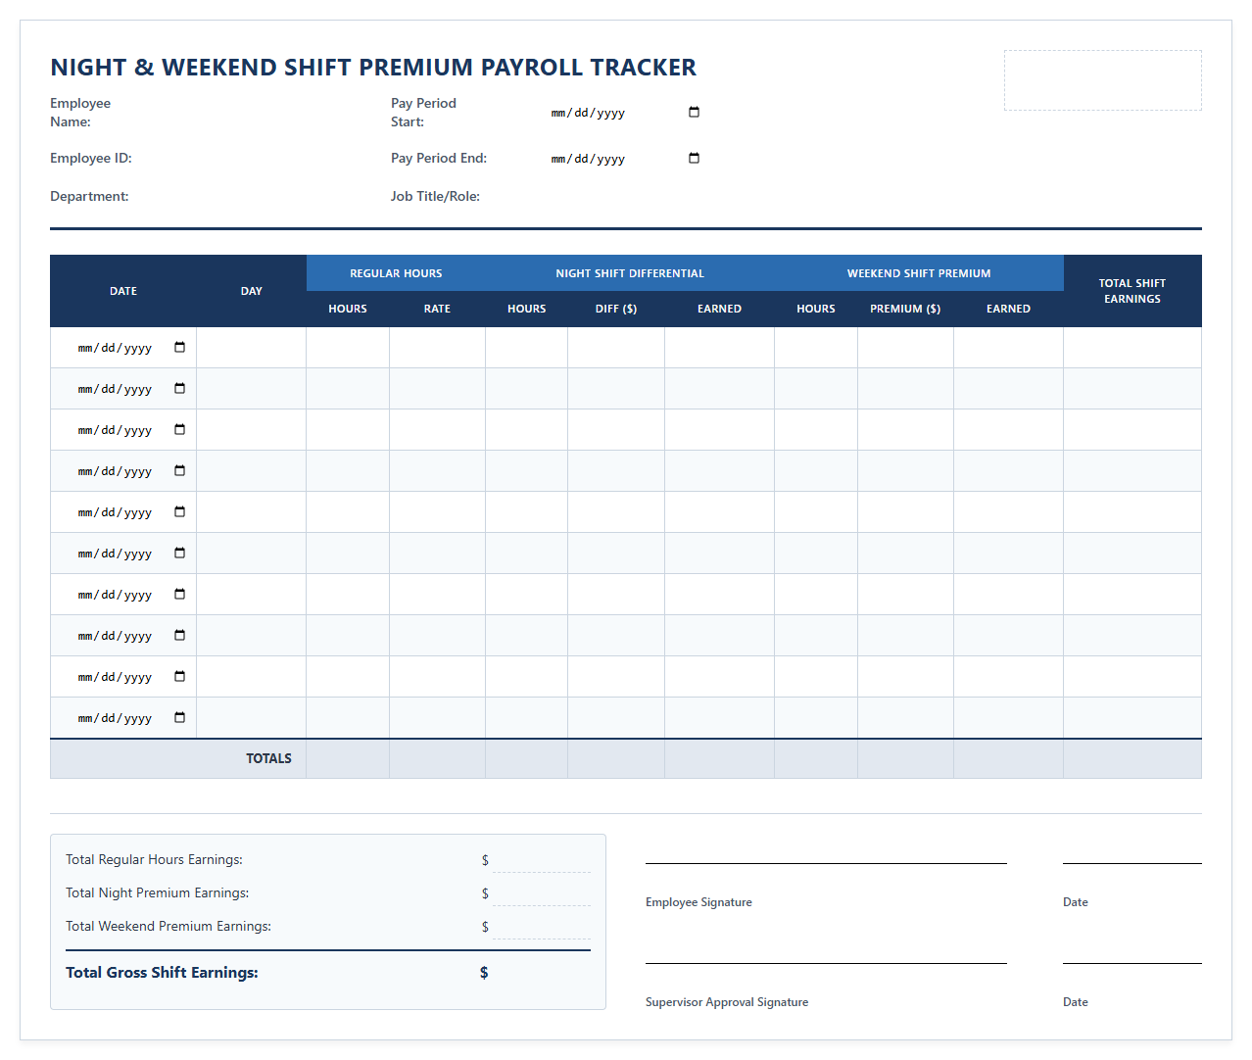Open the calendar icon in eighth date row
This screenshot has height=1060, width=1252.
coord(179,635)
